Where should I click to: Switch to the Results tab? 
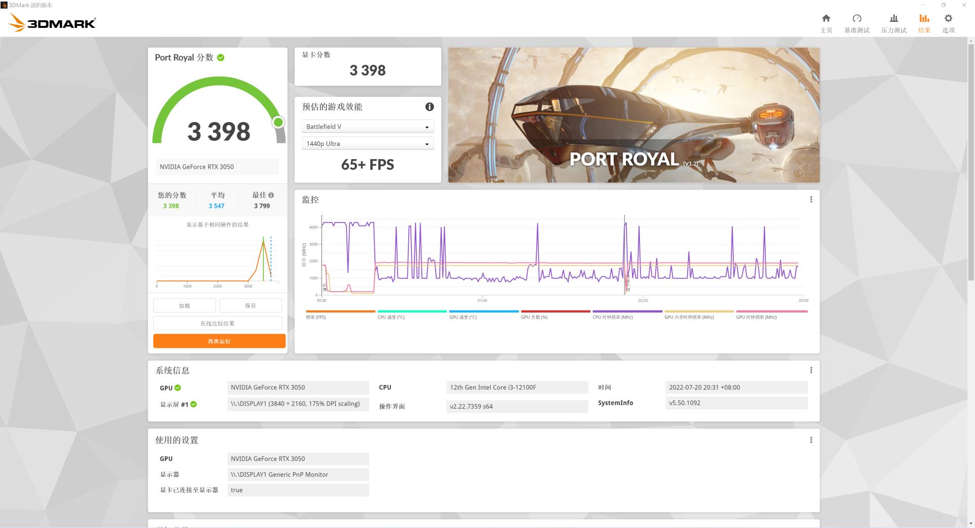[x=924, y=23]
